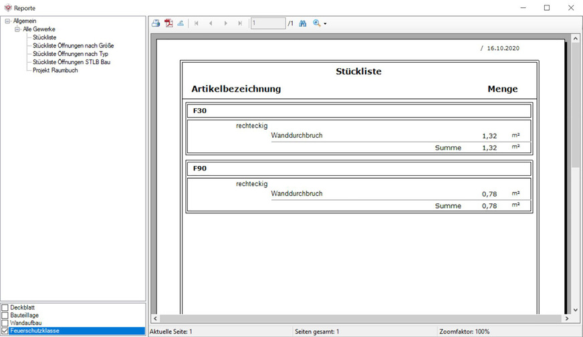Collapse the Allgemein tree node
583x337 pixels.
pyautogui.click(x=7, y=21)
